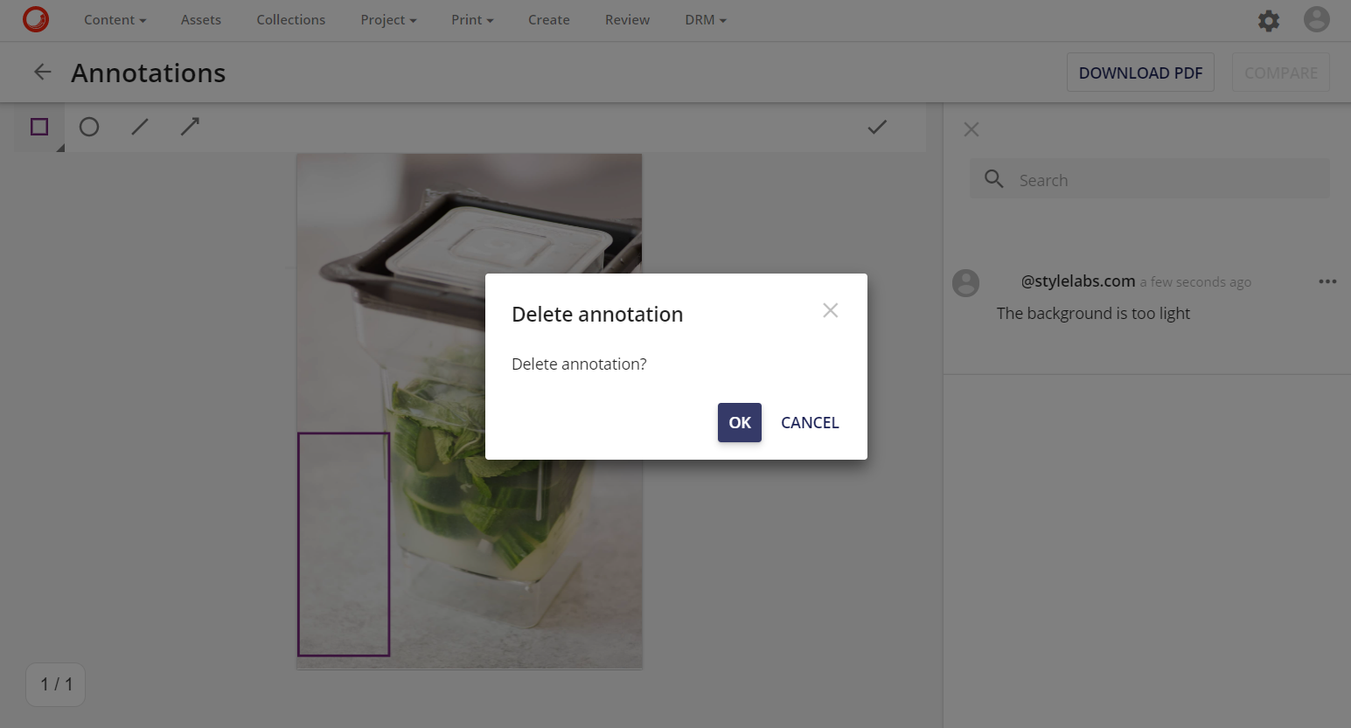Open the user profile avatar
The image size is (1351, 728).
1317,18
